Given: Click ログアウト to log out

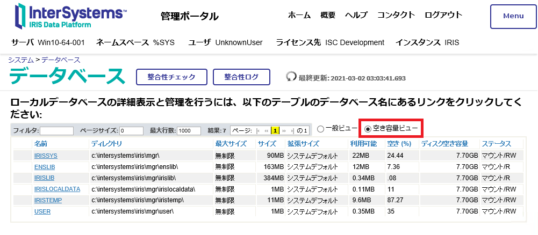Looking at the screenshot, I should point(443,16).
